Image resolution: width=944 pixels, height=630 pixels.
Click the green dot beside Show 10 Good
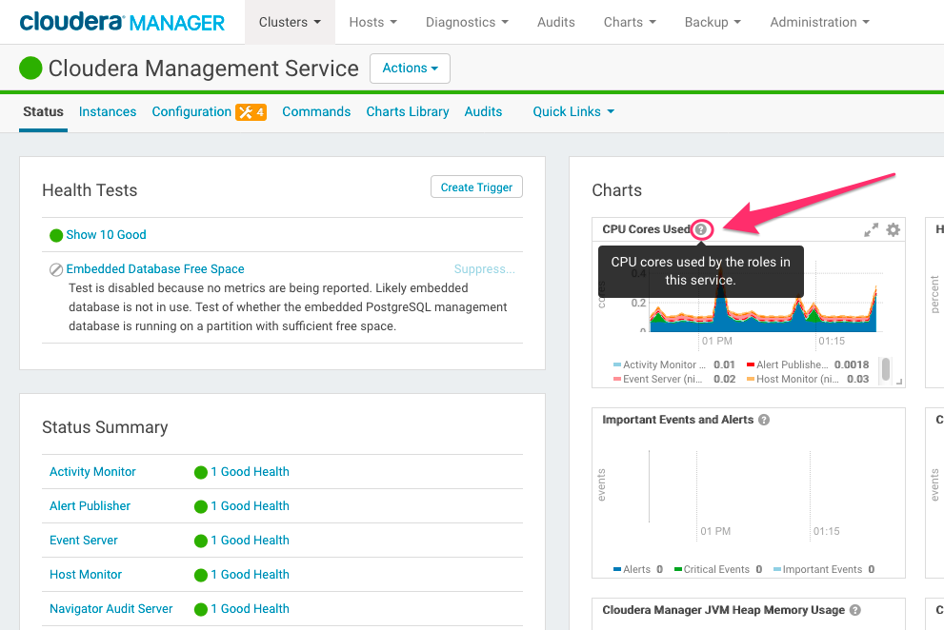pyautogui.click(x=56, y=235)
